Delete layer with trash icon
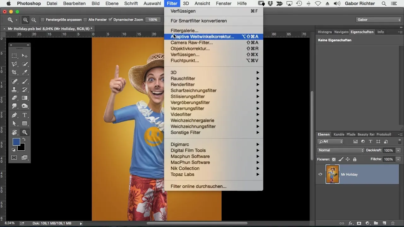404x227 pixels. pyautogui.click(x=393, y=223)
